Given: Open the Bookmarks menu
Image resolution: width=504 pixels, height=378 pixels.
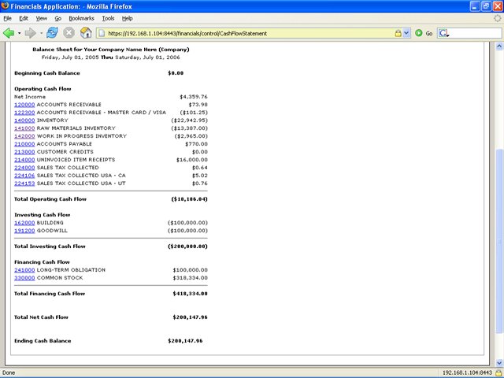Looking at the screenshot, I should [80, 17].
